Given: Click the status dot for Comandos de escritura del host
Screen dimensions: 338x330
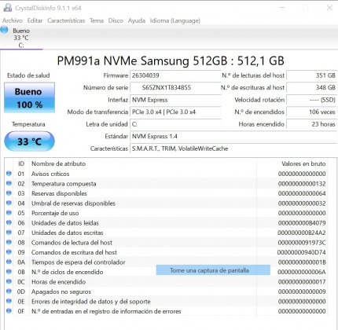Looking at the screenshot, I should (x=9, y=252).
